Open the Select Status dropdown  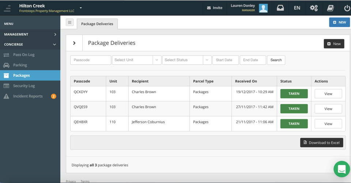pyautogui.click(x=186, y=60)
